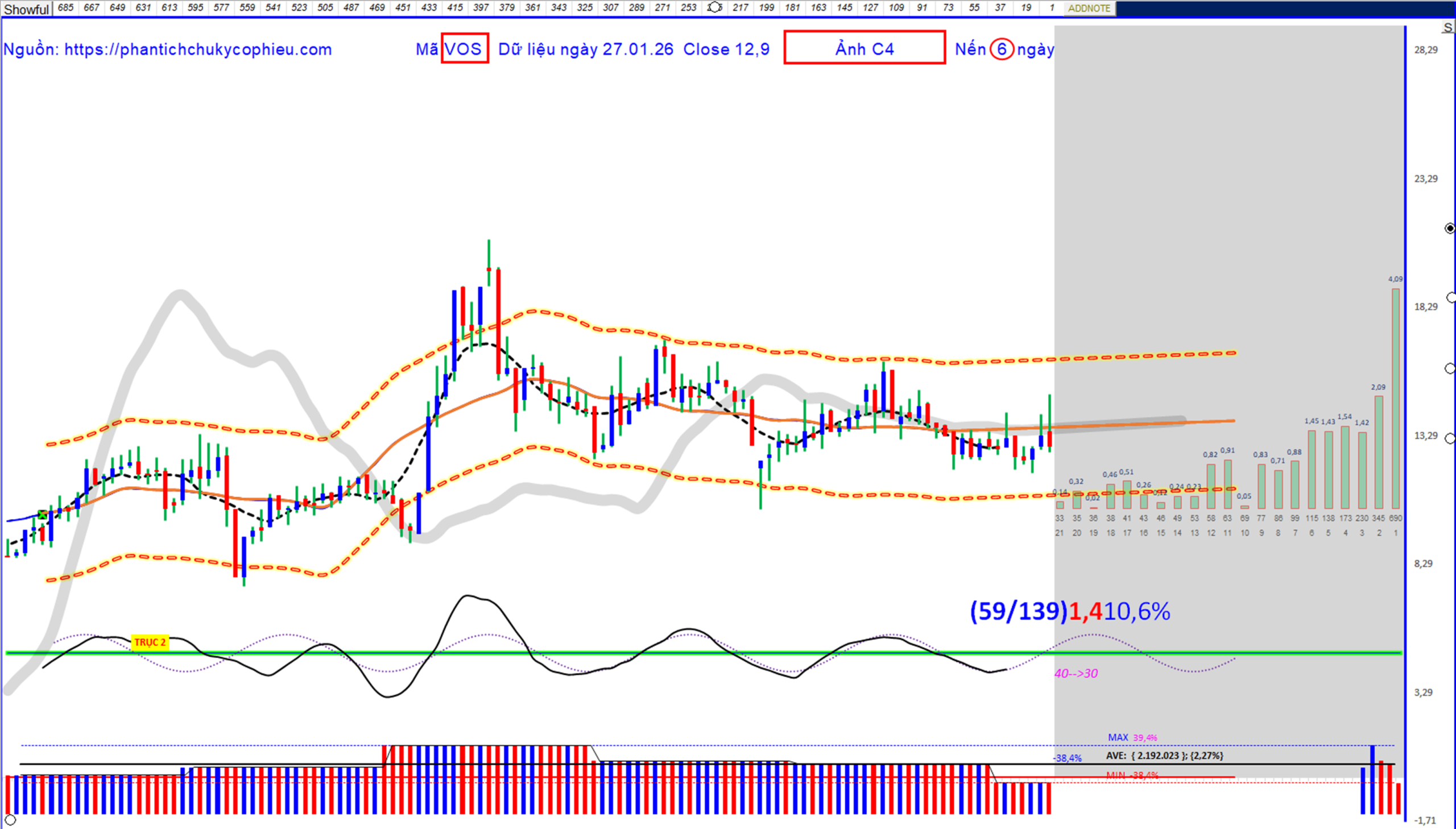Click the Ảnh C4 box
Image resolution: width=1456 pixels, height=829 pixels.
864,48
